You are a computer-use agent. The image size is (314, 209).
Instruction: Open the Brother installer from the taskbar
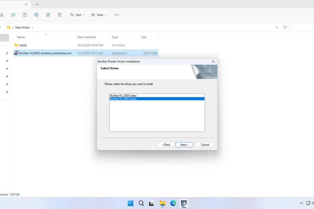[184, 203]
